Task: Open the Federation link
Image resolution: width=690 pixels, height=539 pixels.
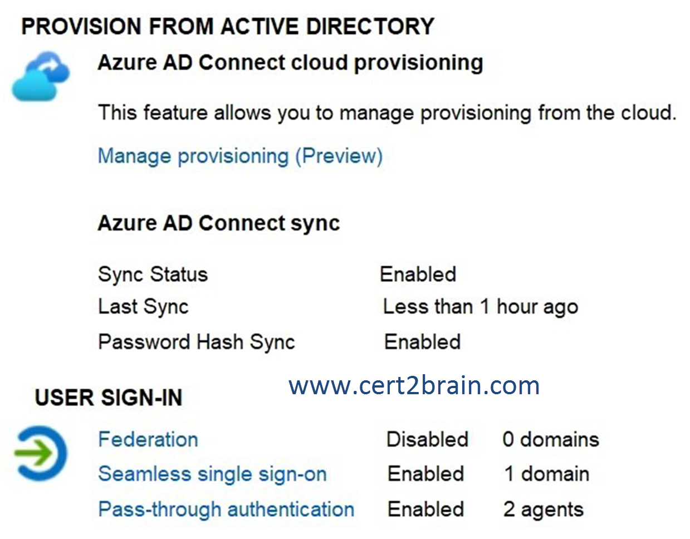Action: pos(148,439)
